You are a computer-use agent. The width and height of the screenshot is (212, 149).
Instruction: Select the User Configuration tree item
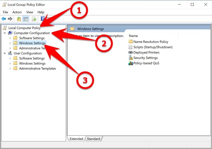point(28,53)
